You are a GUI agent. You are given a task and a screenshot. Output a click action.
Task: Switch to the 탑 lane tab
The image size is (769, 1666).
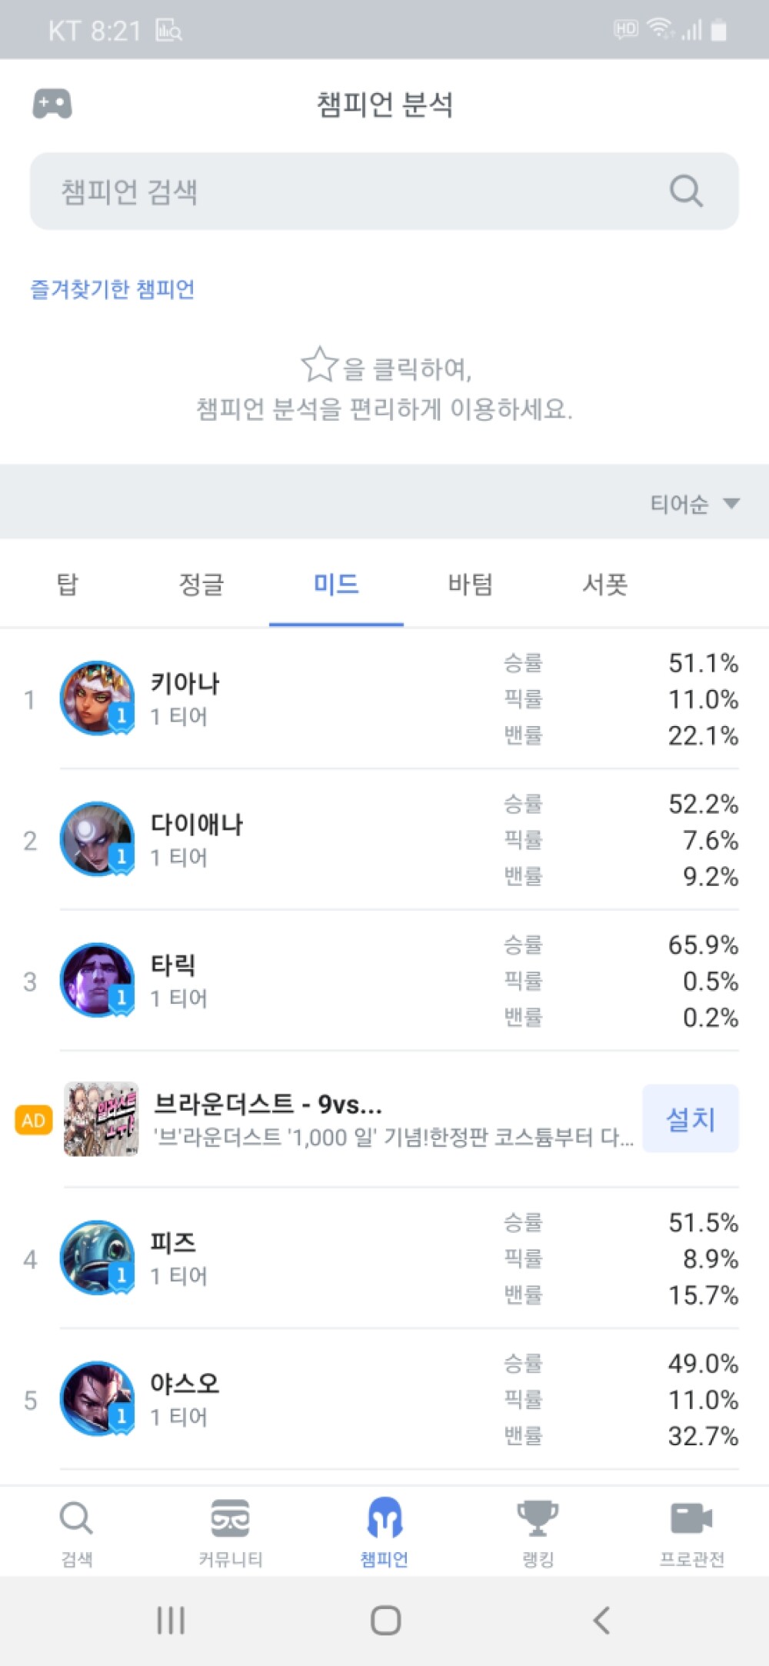click(x=68, y=584)
